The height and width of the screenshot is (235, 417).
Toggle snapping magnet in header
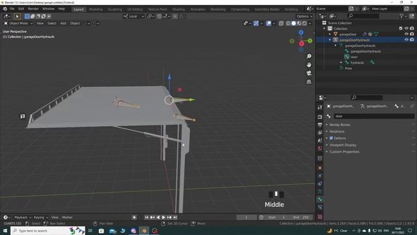[x=159, y=16]
